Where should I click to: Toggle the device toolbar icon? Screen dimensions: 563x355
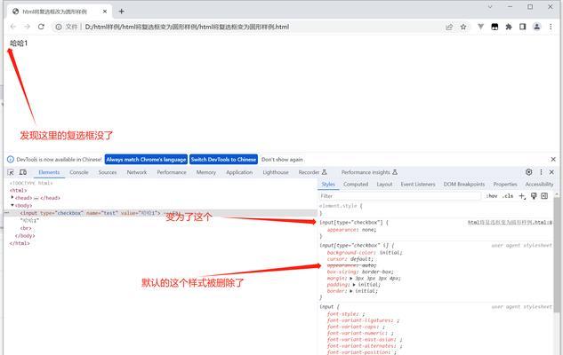23,172
